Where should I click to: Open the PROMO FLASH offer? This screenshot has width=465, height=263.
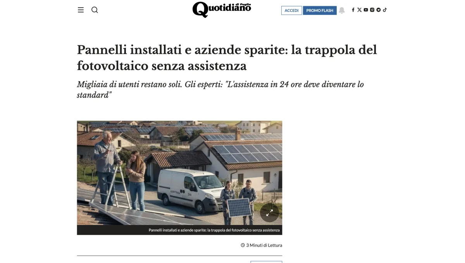[x=320, y=10]
